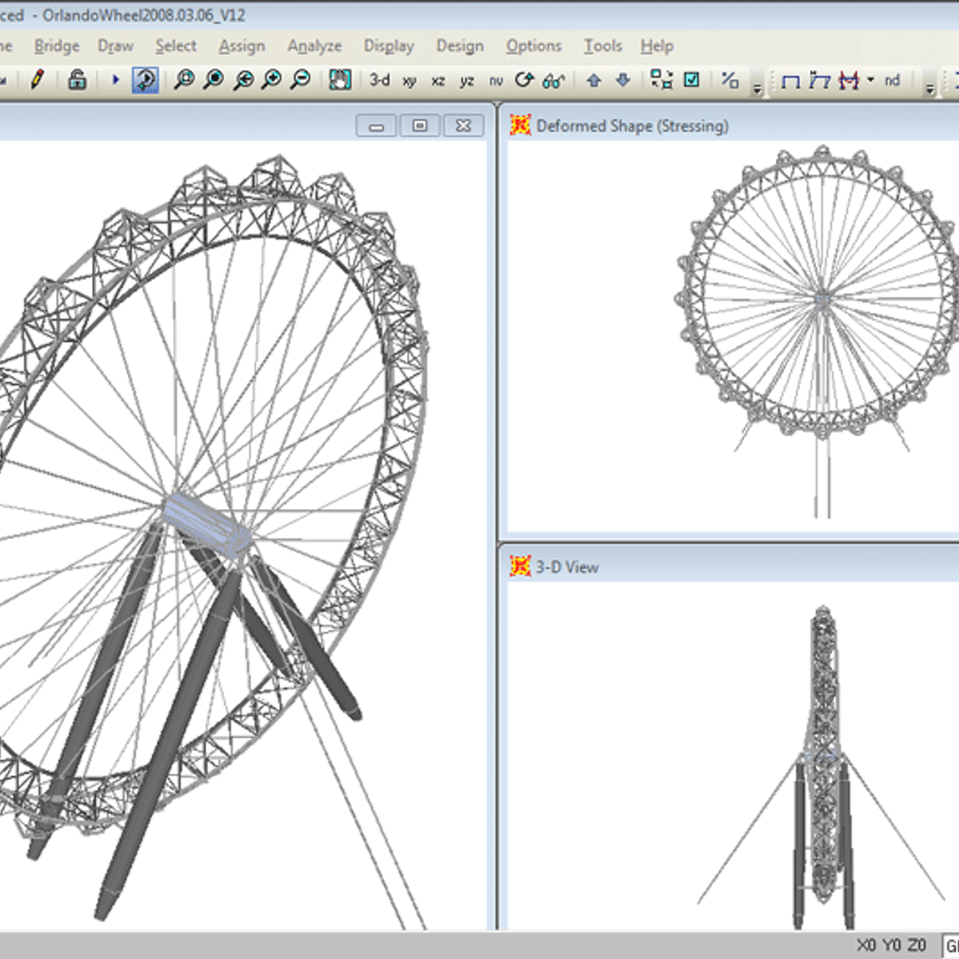Viewport: 959px width, 959px height.
Task: Activate the Rubber Band Zoom tool
Action: (184, 79)
